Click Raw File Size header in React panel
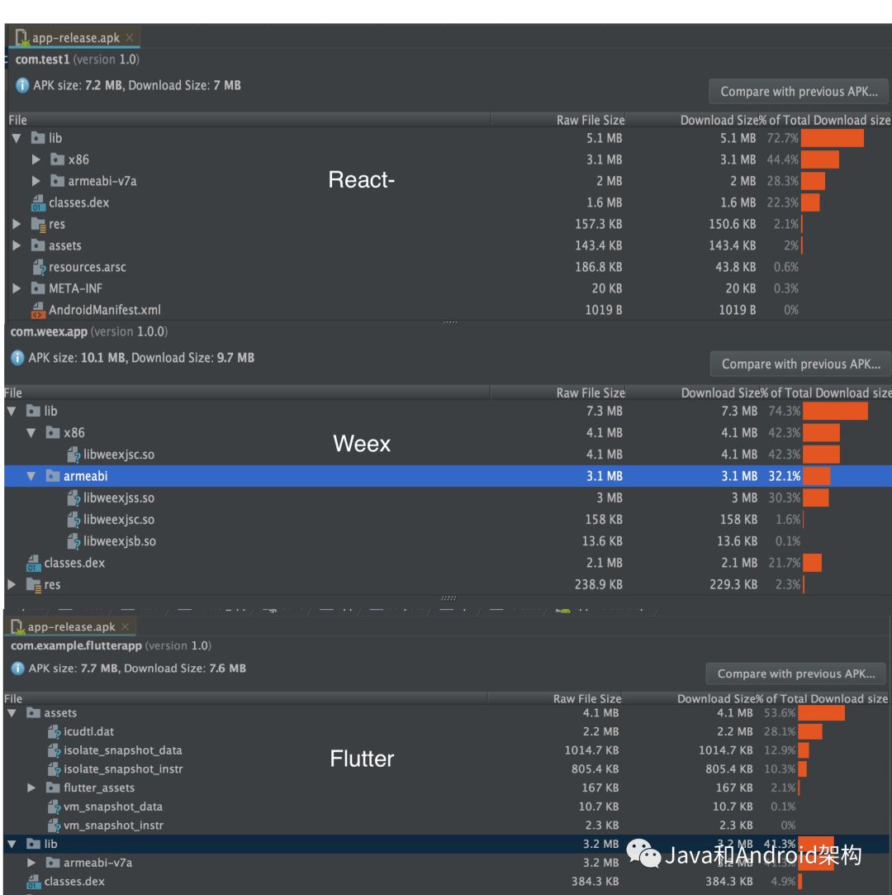 [591, 120]
